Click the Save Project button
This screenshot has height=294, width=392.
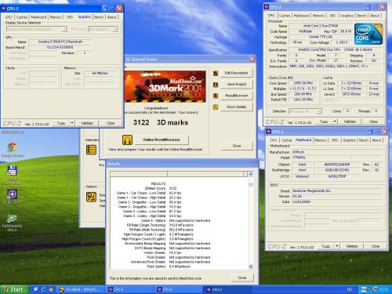click(x=237, y=85)
